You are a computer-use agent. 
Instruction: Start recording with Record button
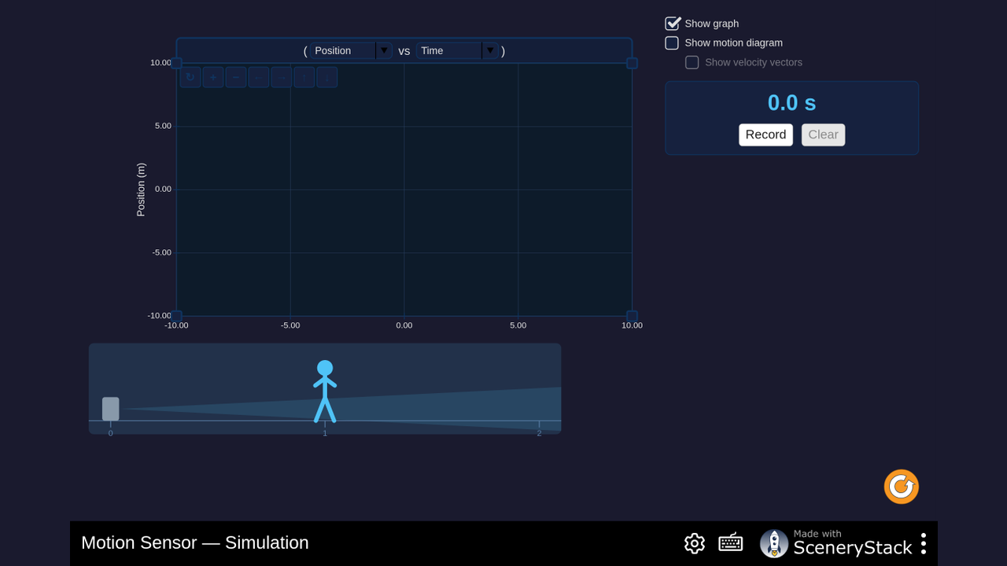pos(765,134)
